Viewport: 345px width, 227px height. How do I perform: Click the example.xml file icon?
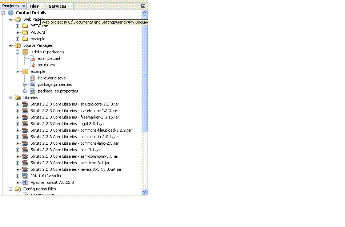[32, 59]
